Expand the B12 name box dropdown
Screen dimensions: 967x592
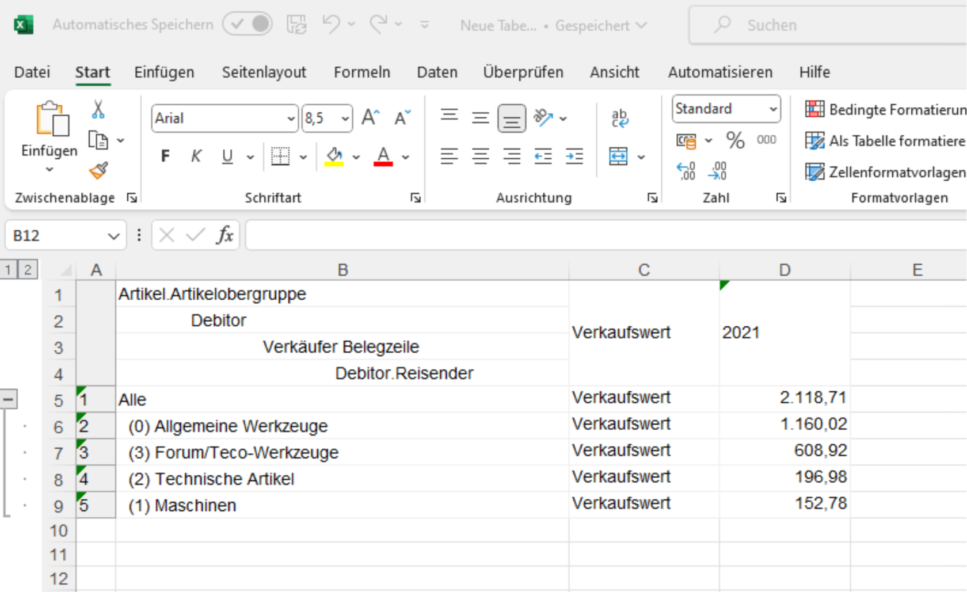pyautogui.click(x=113, y=236)
